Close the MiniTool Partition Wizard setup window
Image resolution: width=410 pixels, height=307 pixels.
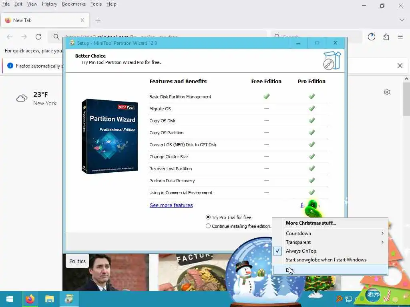tap(335, 43)
